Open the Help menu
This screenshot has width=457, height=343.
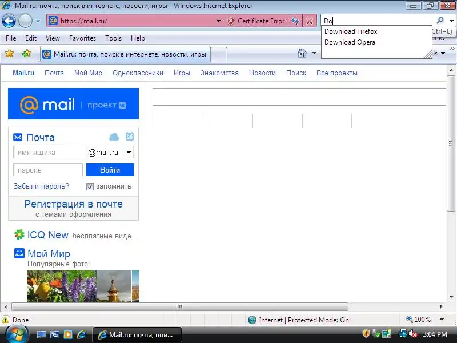click(138, 38)
